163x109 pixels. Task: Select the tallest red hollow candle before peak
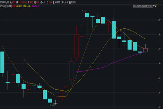point(77,46)
